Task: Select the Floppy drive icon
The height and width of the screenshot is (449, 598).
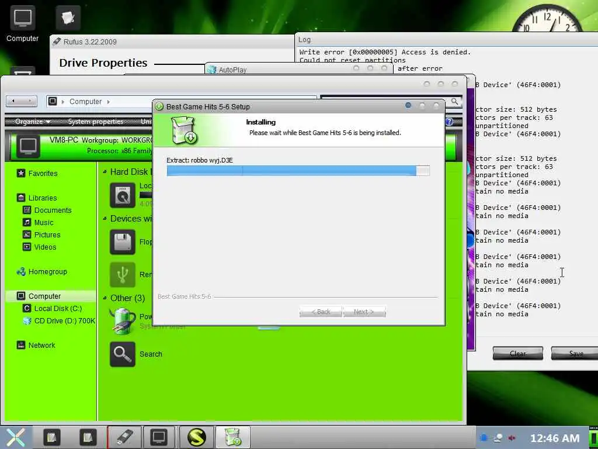Action: (x=123, y=242)
